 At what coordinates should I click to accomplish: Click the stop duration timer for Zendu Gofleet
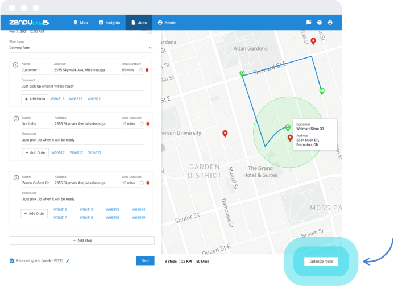point(142,183)
